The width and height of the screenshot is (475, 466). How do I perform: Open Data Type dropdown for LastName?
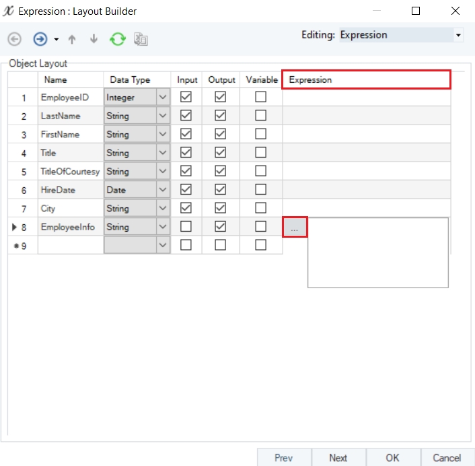pyautogui.click(x=163, y=116)
